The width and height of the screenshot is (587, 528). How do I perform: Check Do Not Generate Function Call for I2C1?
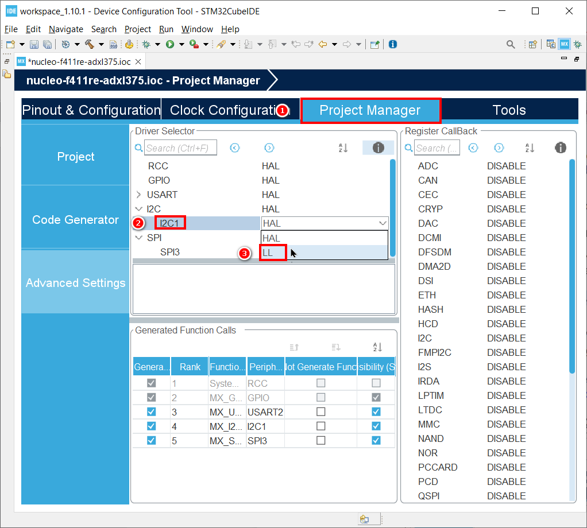tap(321, 426)
